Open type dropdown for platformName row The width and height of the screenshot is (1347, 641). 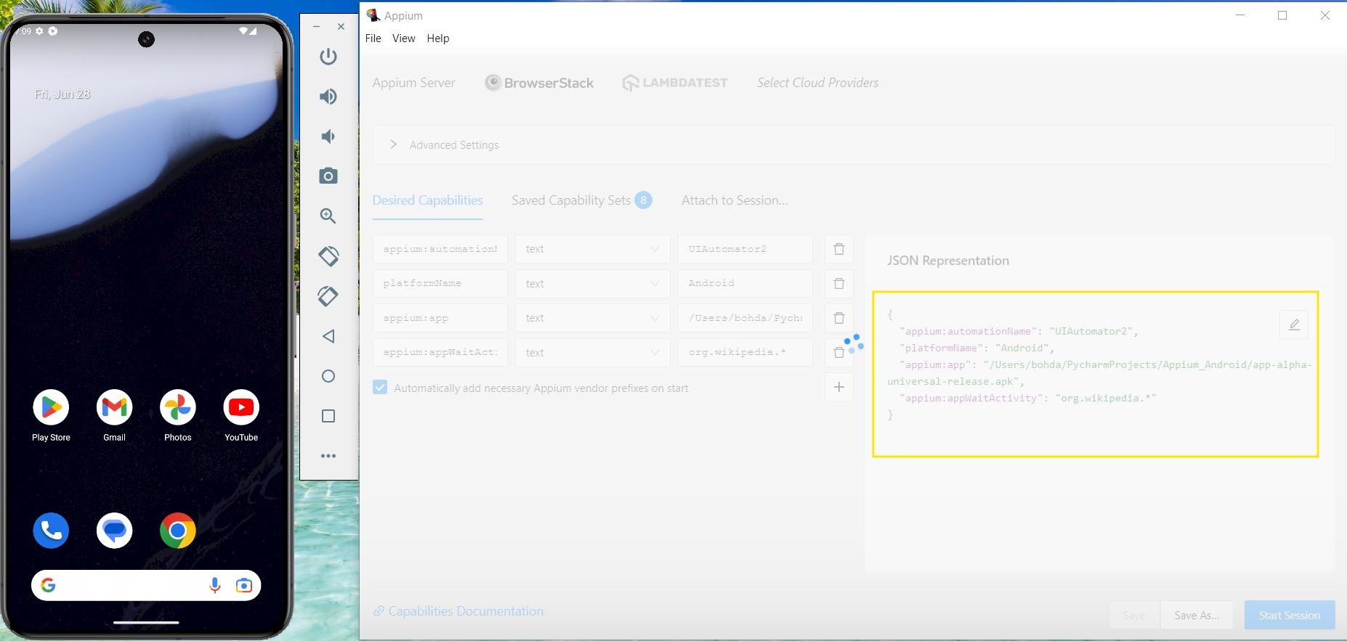pyautogui.click(x=593, y=283)
